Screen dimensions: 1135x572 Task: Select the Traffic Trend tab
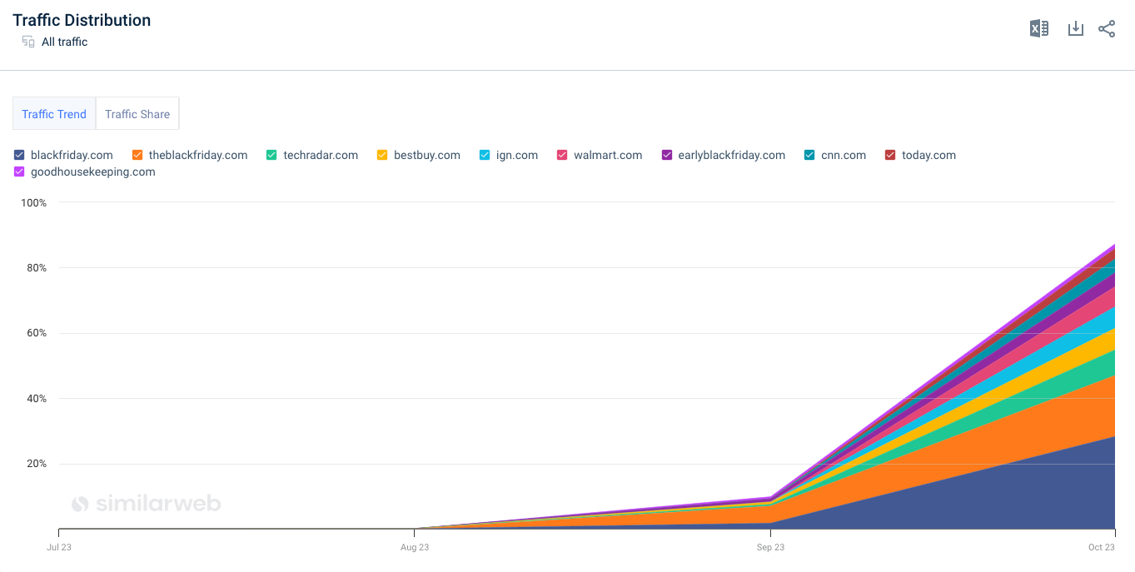[54, 114]
